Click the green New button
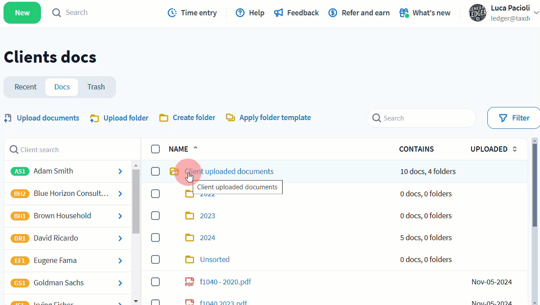540x305 pixels. tap(22, 13)
